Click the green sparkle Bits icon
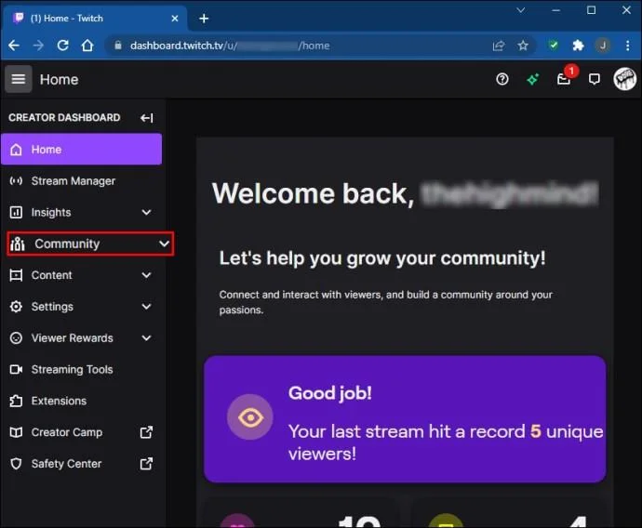The width and height of the screenshot is (642, 528). click(x=533, y=79)
